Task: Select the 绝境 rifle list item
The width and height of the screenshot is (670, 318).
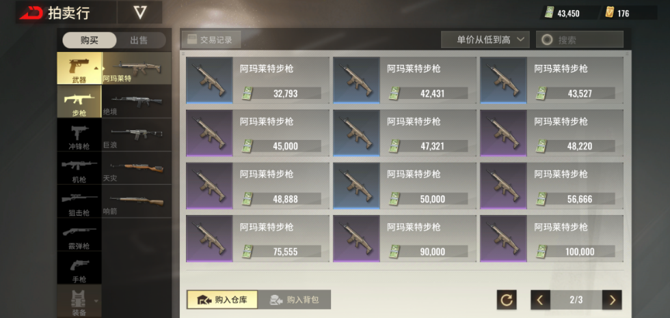Action: [137, 102]
